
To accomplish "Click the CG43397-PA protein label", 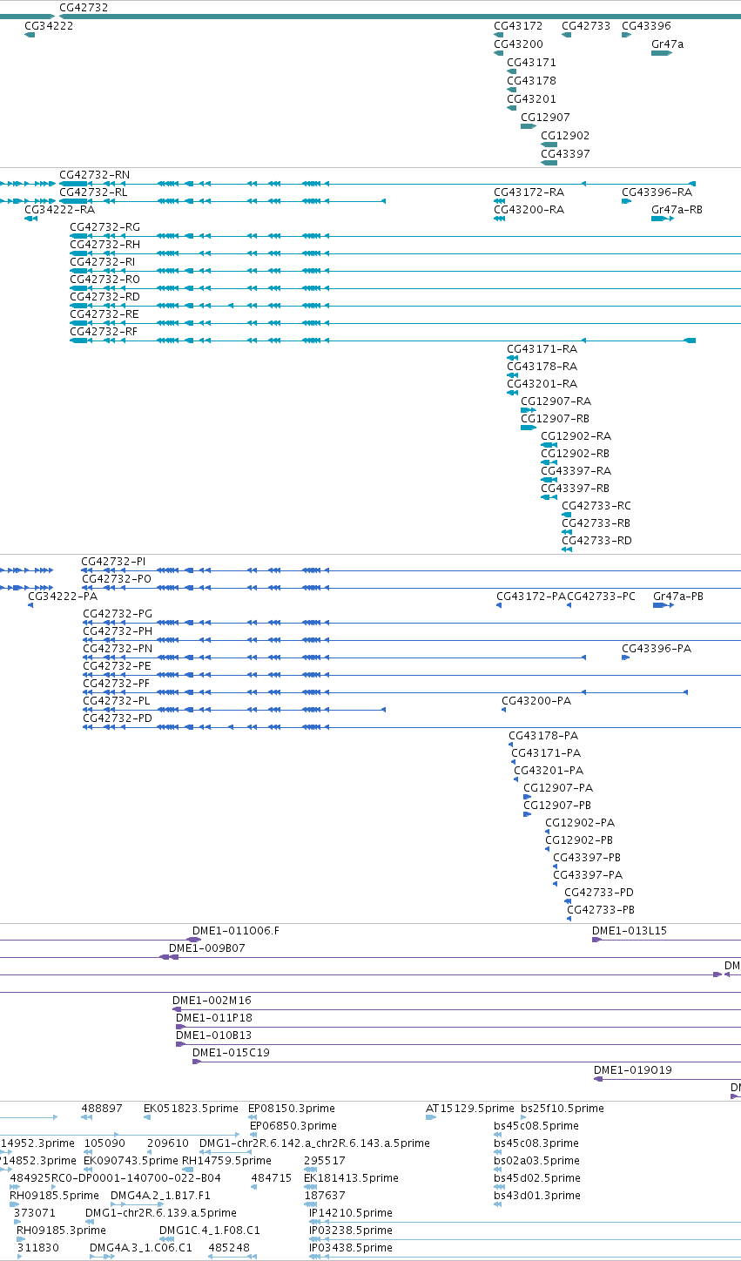I will coord(588,875).
